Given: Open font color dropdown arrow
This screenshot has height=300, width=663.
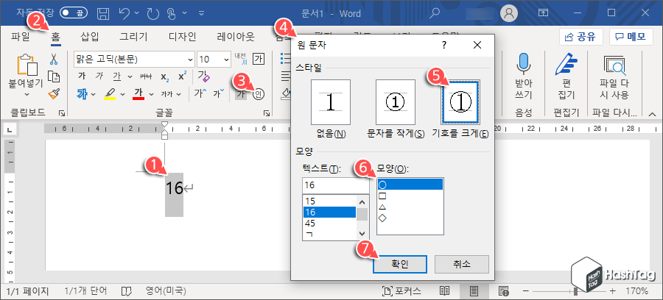Looking at the screenshot, I should coord(151,94).
